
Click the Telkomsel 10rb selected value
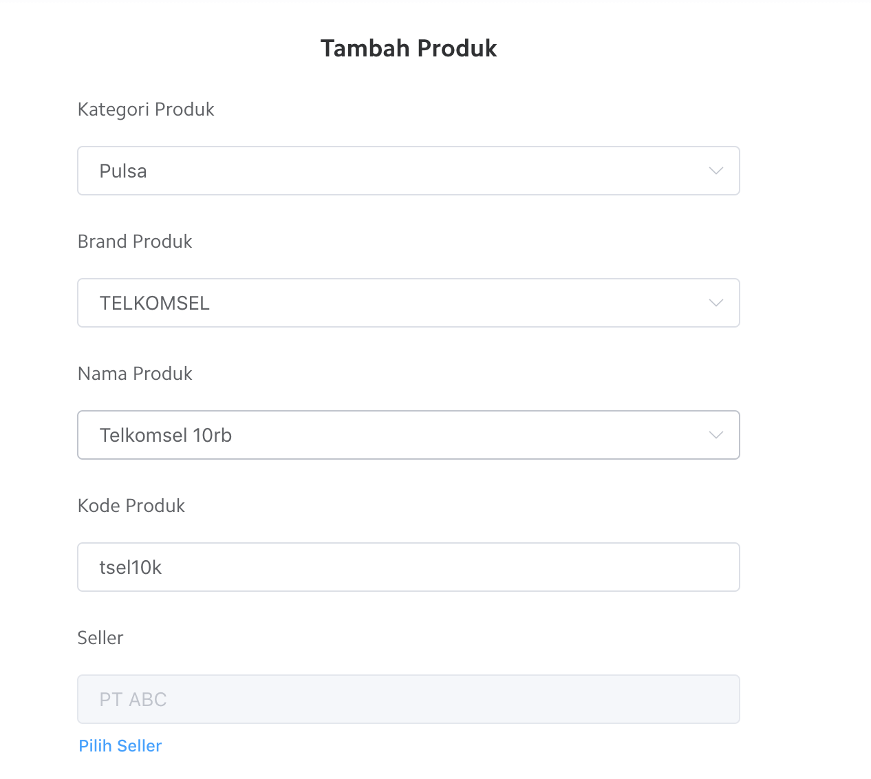click(x=166, y=436)
